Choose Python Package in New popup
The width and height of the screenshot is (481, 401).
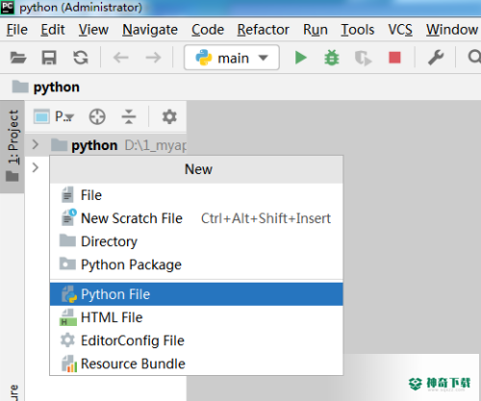tap(196, 264)
